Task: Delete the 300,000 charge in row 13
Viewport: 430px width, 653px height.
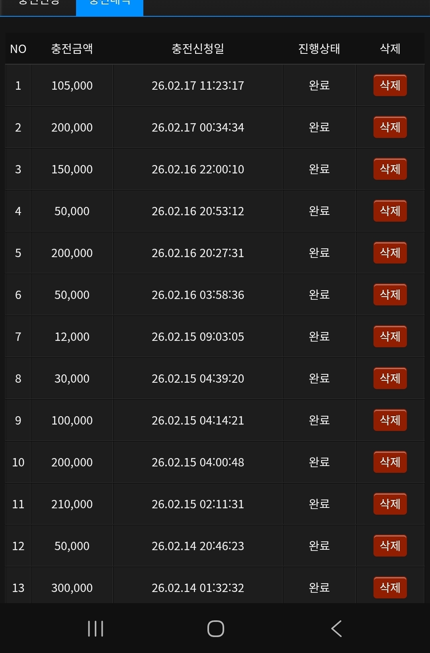Action: click(390, 588)
